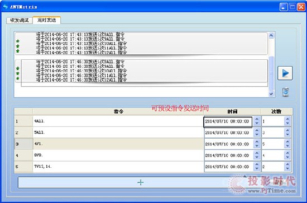Image resolution: width=307 pixels, height=203 pixels.
Task: Increase the send count for row 5
Action: (287, 164)
